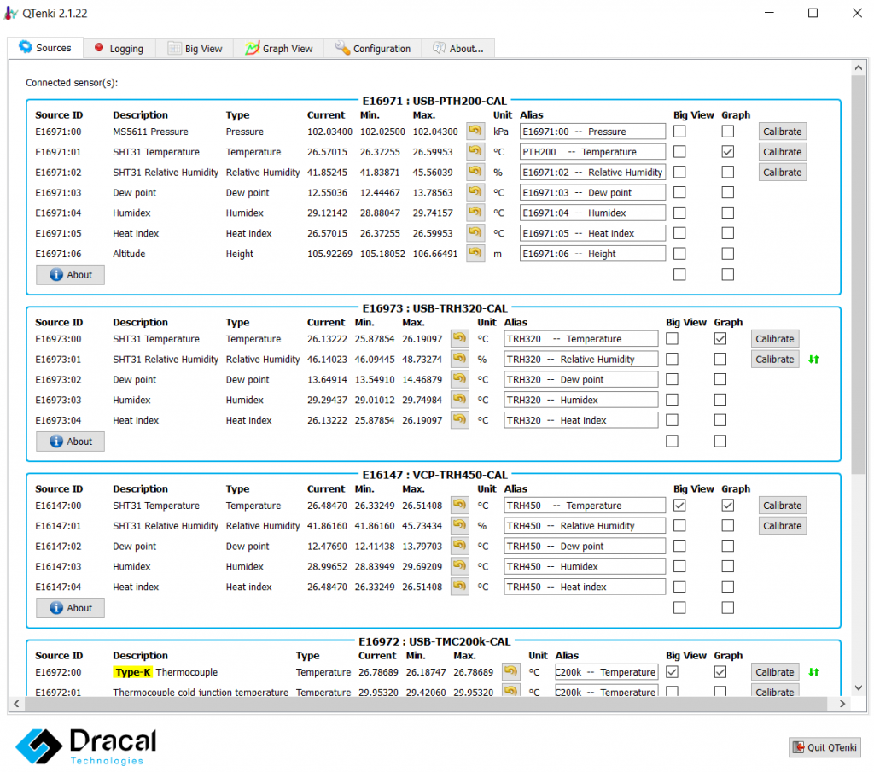Viewport: 874px width, 772px height.
Task: Click the Current value 102.03400
Action: click(329, 132)
